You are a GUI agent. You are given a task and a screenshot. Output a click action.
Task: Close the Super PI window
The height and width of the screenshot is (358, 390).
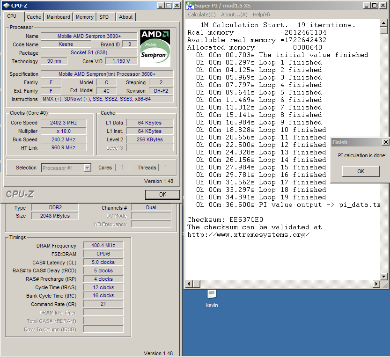point(383,6)
